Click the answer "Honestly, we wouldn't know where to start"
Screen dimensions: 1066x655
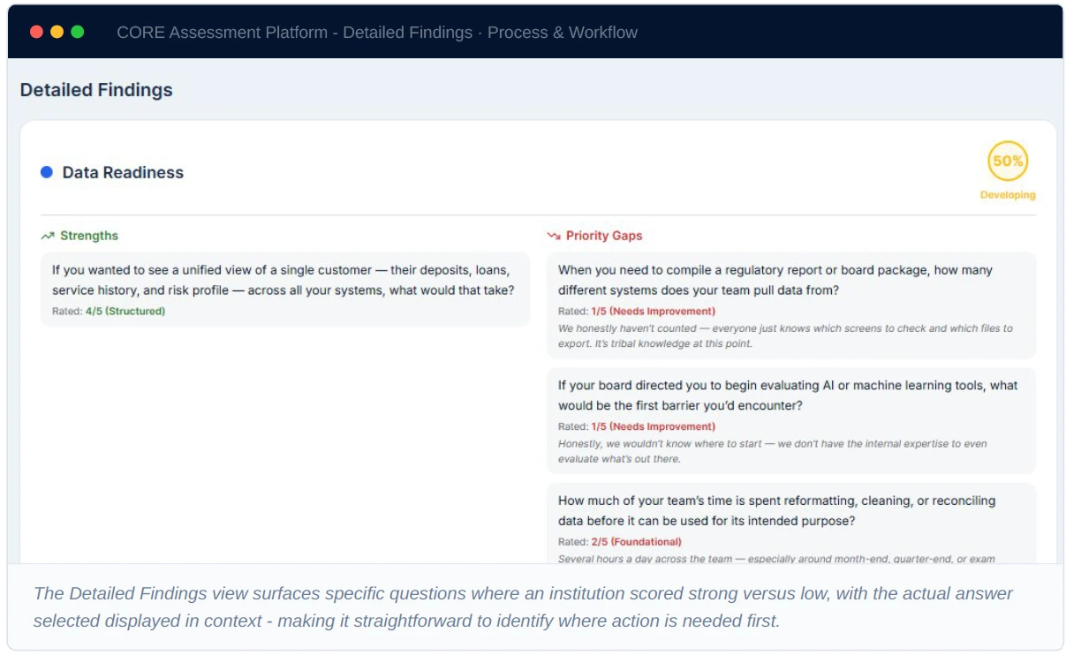pyautogui.click(x=773, y=451)
